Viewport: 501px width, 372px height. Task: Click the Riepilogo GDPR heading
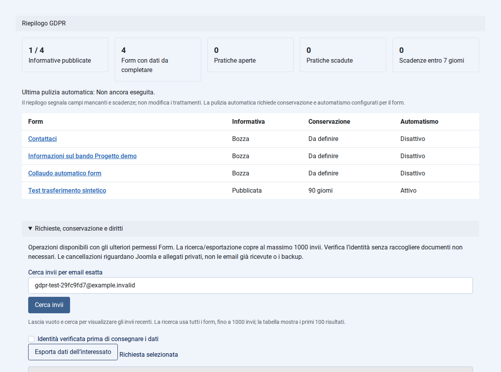pyautogui.click(x=44, y=23)
